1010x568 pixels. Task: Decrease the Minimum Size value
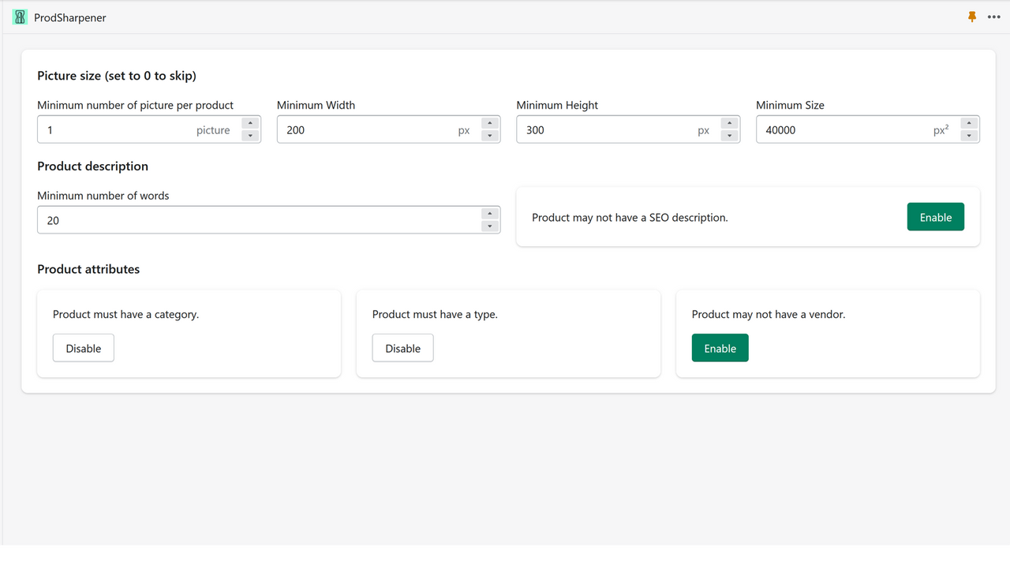click(969, 136)
